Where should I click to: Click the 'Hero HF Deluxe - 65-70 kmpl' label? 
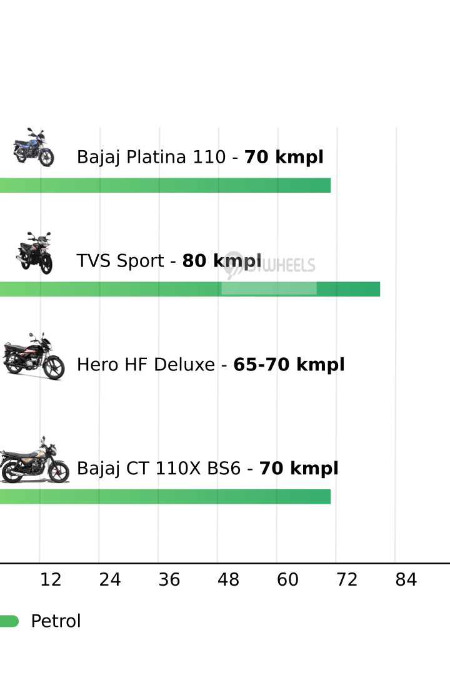[211, 365]
